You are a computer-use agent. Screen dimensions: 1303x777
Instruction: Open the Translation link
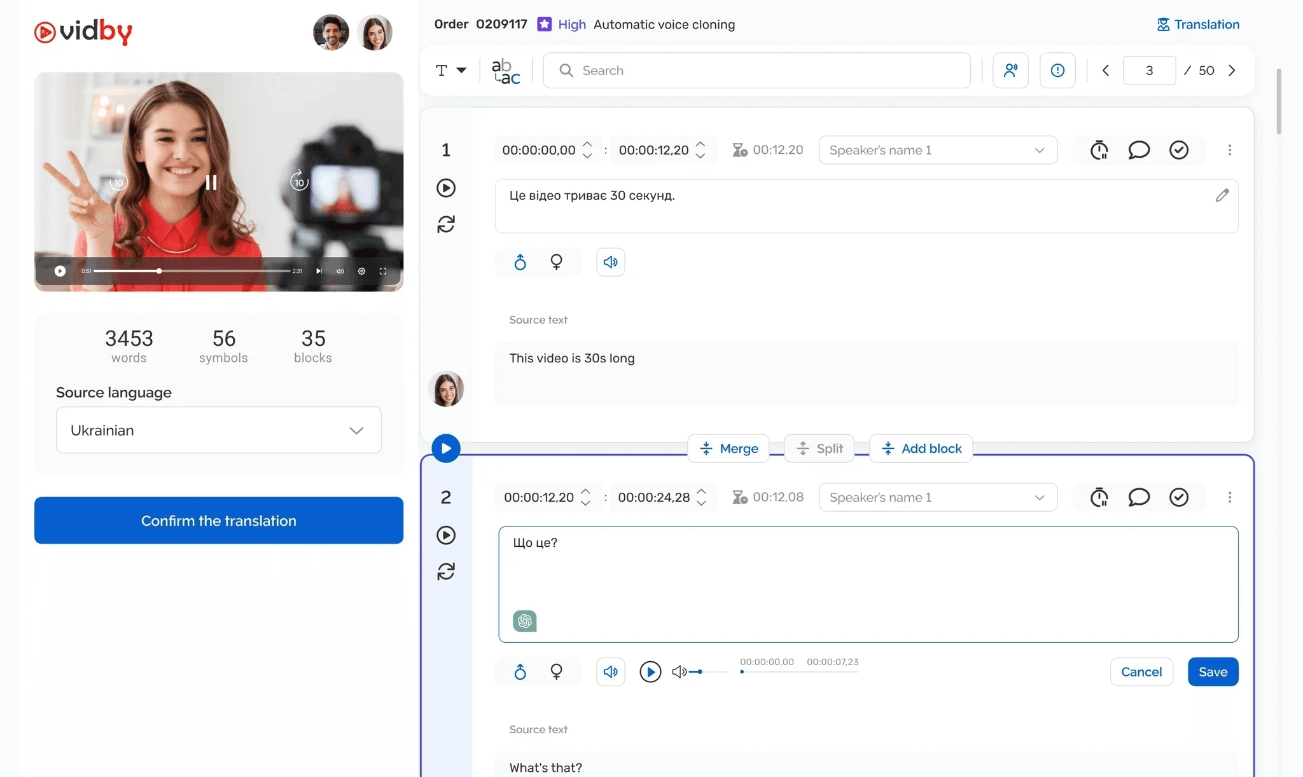[x=1198, y=24]
